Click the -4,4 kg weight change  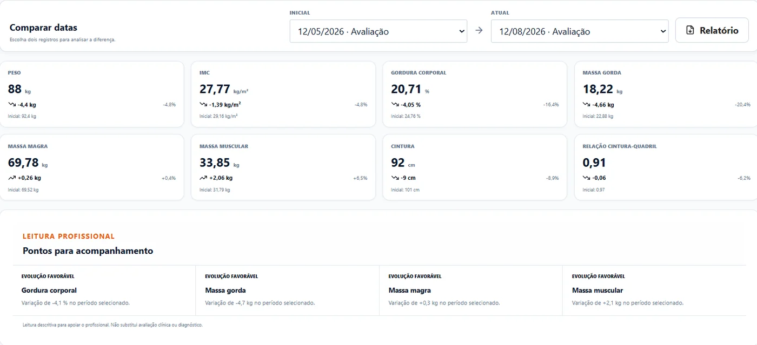pos(27,105)
